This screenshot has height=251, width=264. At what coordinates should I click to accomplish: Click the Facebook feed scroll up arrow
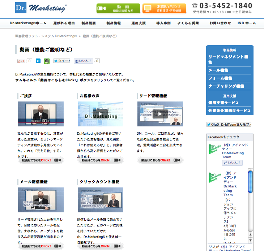tap(250, 234)
